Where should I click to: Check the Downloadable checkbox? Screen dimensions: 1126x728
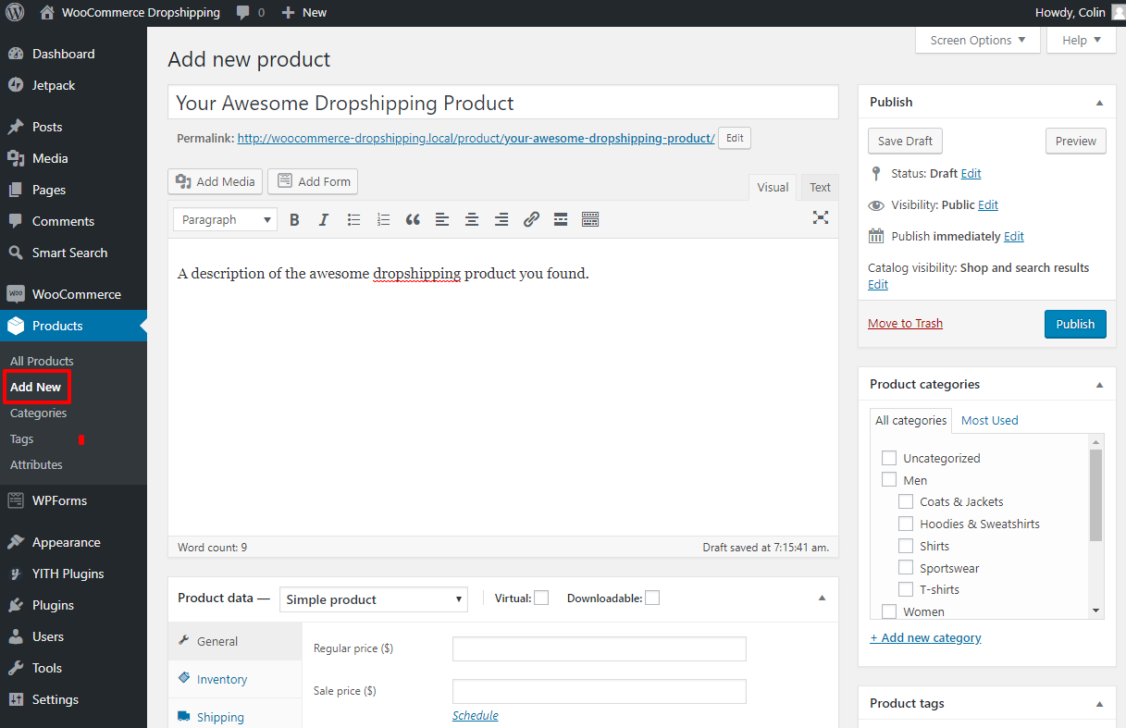click(x=652, y=598)
